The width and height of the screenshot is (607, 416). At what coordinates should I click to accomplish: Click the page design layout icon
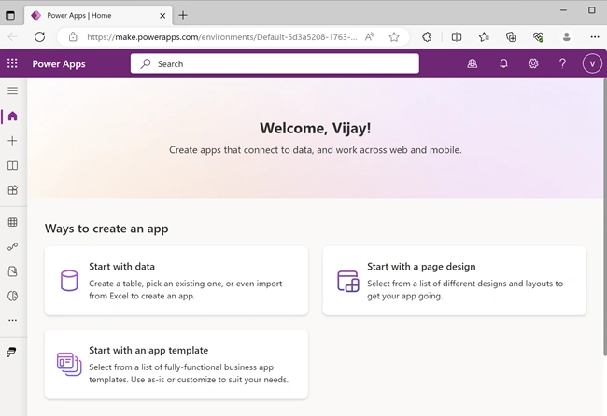click(347, 281)
